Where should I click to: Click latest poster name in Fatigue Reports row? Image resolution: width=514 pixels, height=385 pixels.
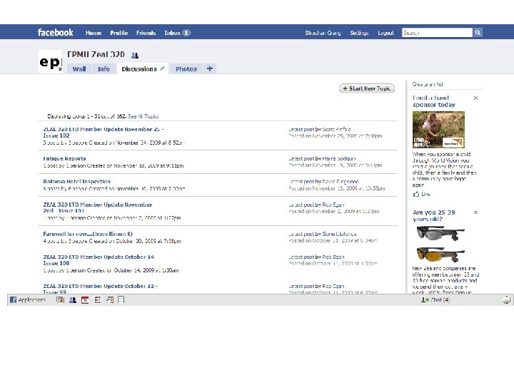[x=339, y=158]
